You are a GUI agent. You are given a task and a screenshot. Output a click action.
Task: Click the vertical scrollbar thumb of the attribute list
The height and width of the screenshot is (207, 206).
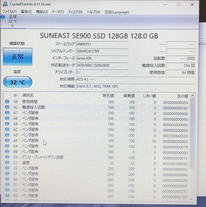point(192,133)
